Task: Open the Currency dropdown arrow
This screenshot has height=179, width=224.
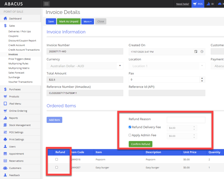Action: 120,66
